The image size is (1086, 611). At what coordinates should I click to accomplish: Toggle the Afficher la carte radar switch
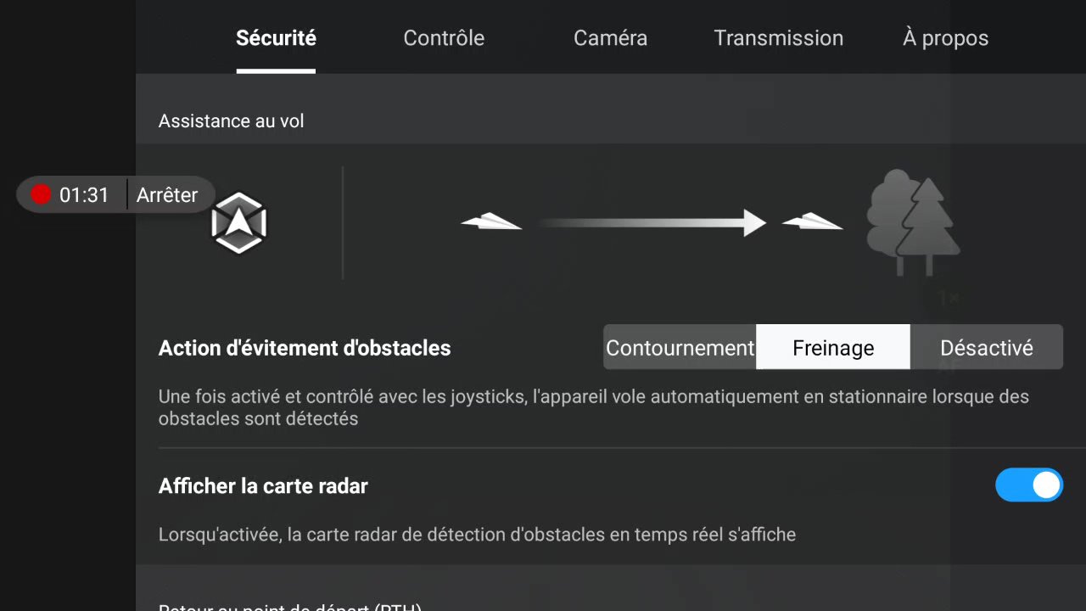pyautogui.click(x=1029, y=485)
